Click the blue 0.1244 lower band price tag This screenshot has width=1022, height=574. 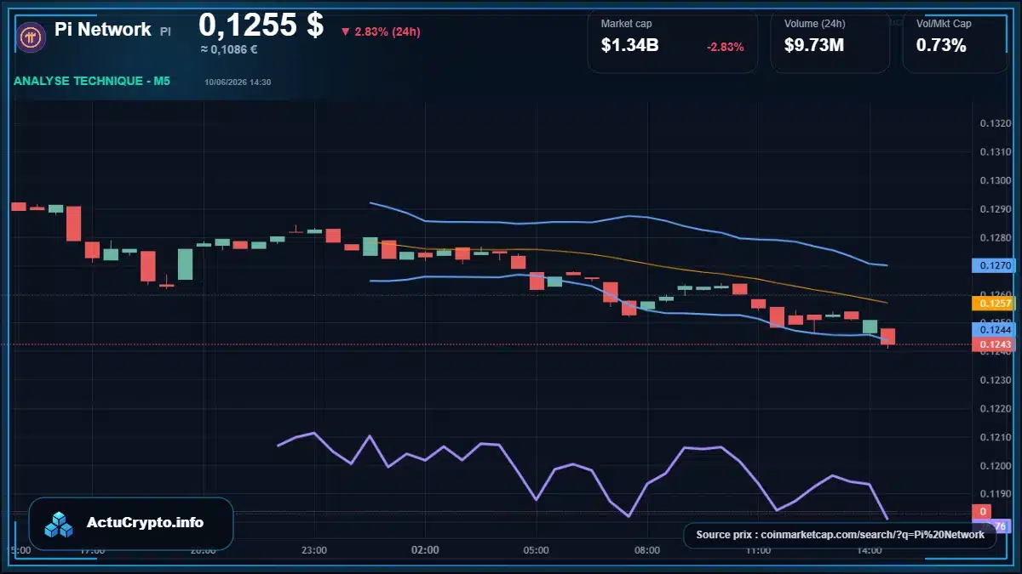click(993, 329)
